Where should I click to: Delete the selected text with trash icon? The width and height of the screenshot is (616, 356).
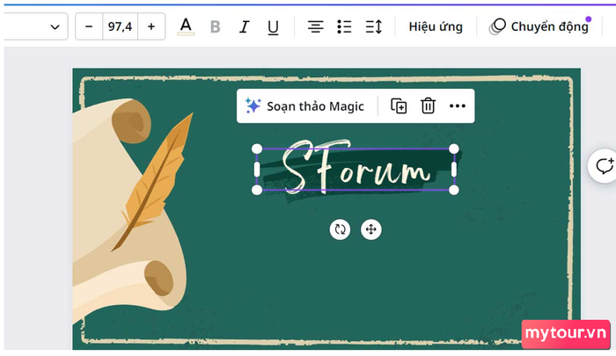428,106
